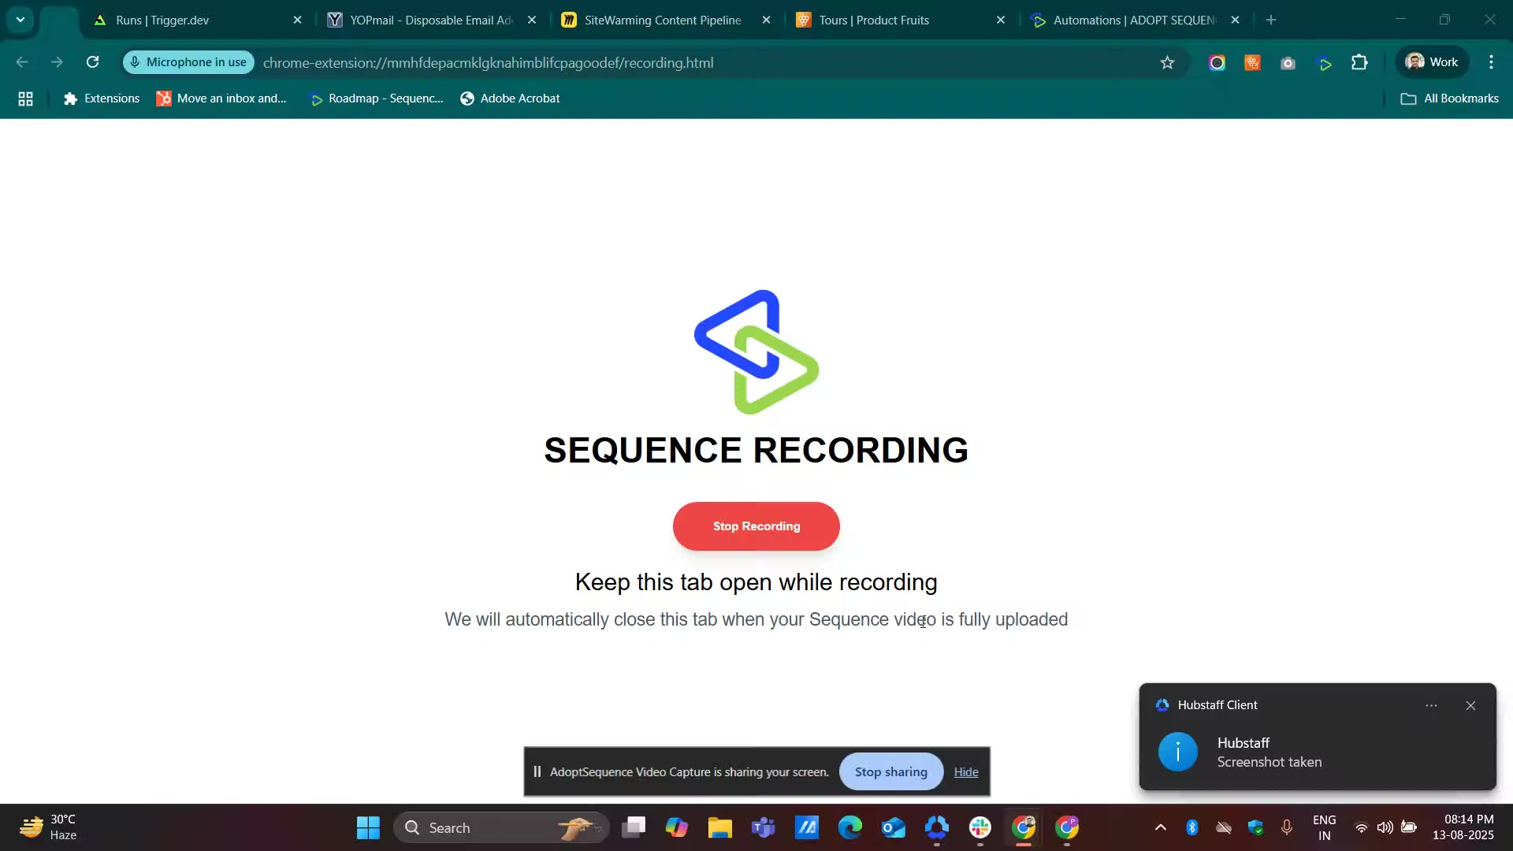Open the AdoptSequence extension icon
1513x851 pixels.
click(1325, 62)
